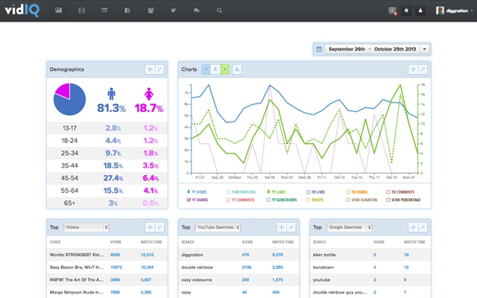Screen dimensions: 477x298
Task: Download the chart using the download icon
Action: tap(237, 69)
